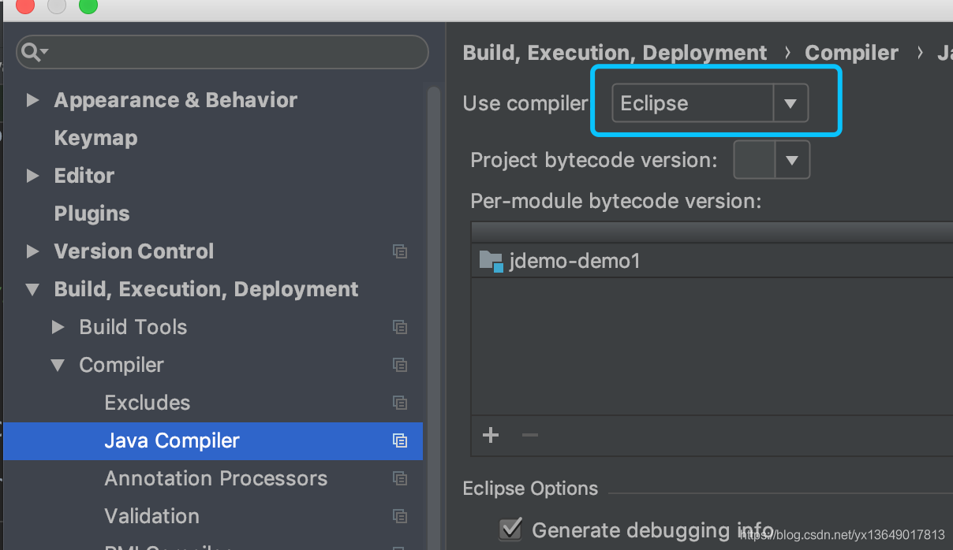The width and height of the screenshot is (953, 550).
Task: Open the Keymap settings page
Action: pyautogui.click(x=95, y=138)
